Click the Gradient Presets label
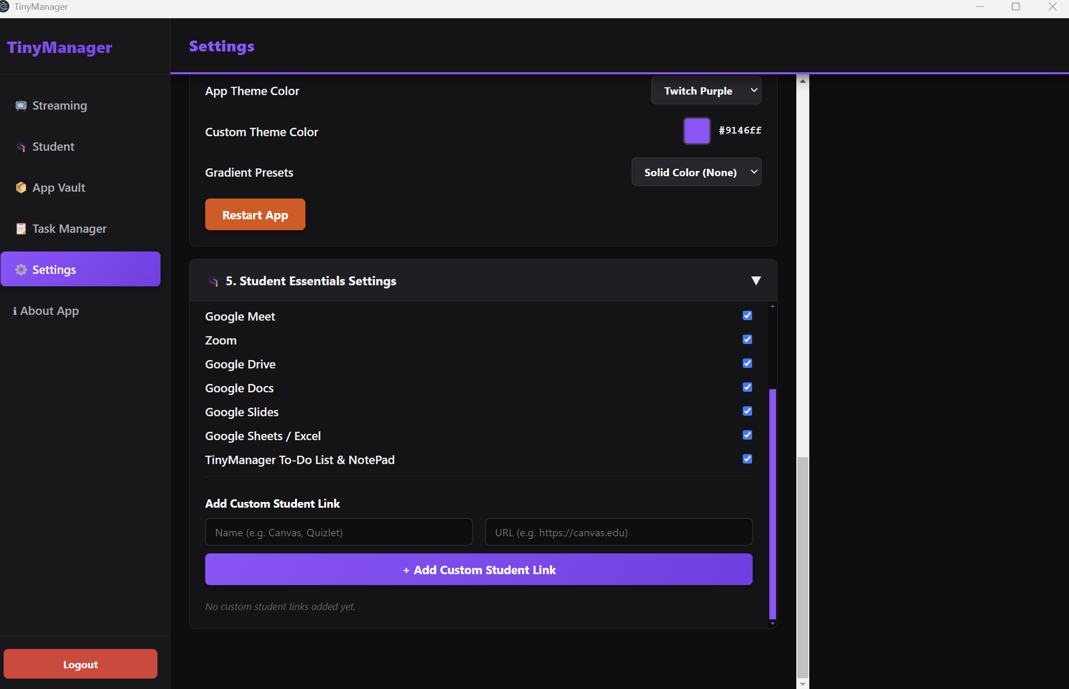 click(249, 173)
